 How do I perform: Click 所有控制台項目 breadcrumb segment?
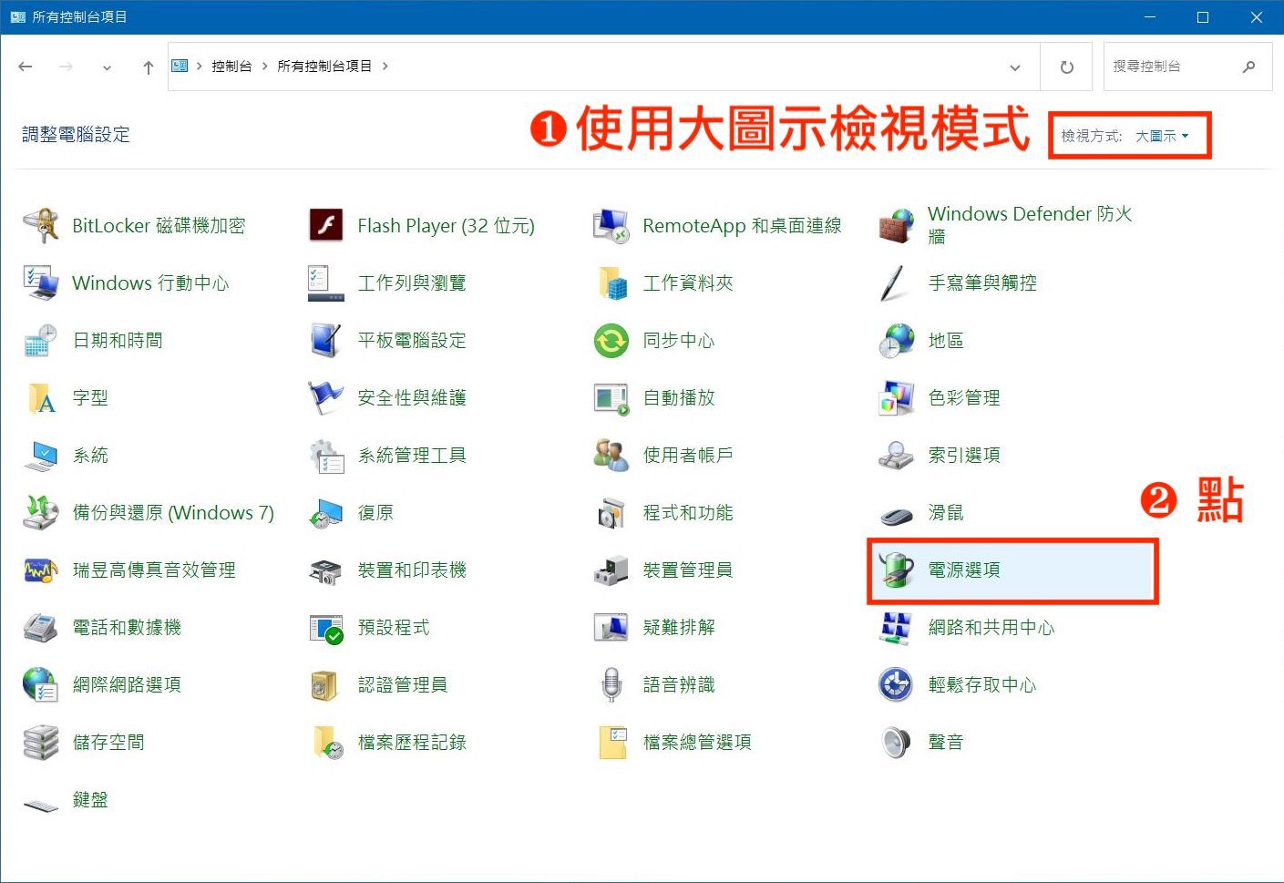coord(324,67)
